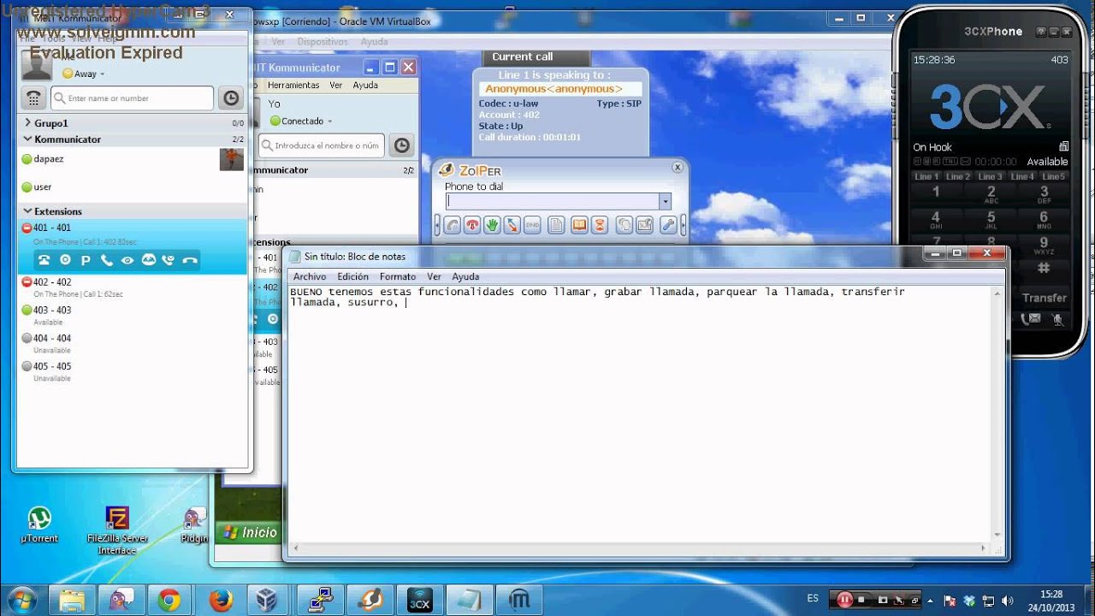Image resolution: width=1095 pixels, height=616 pixels.
Task: Click the spy eye icon on extension 401
Action: (x=127, y=260)
